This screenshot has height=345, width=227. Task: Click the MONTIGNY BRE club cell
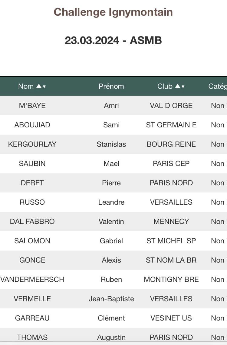point(171,280)
